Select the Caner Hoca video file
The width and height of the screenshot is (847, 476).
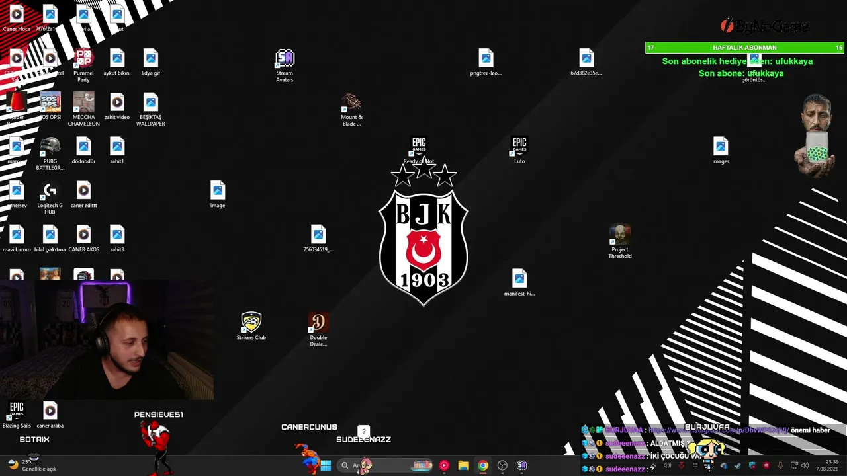pos(17,19)
